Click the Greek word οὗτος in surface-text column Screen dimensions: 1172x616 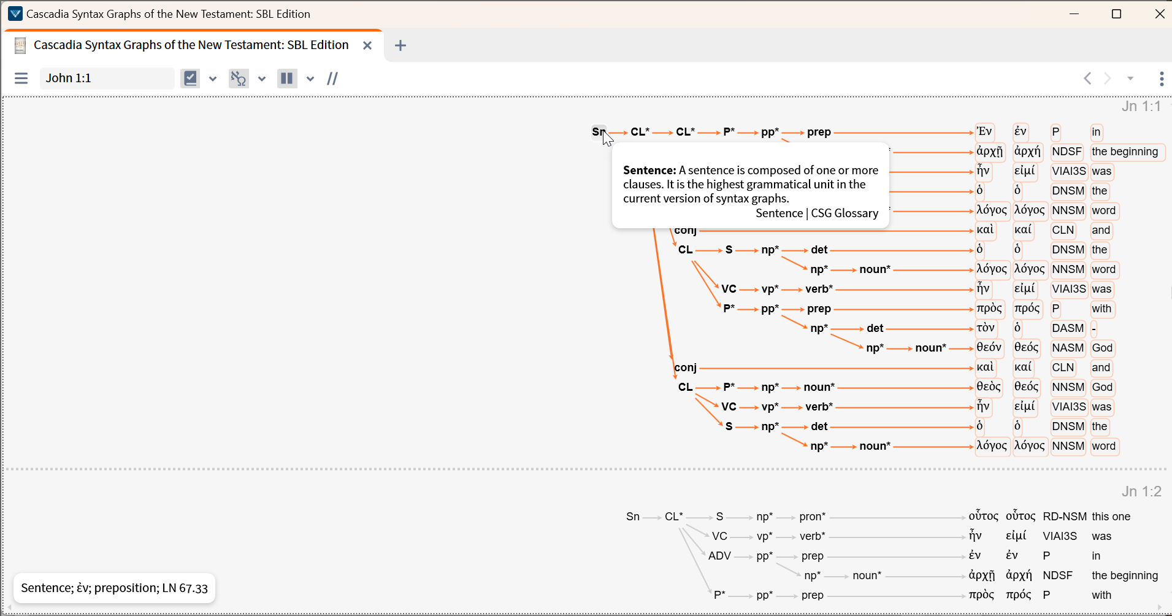[984, 517]
